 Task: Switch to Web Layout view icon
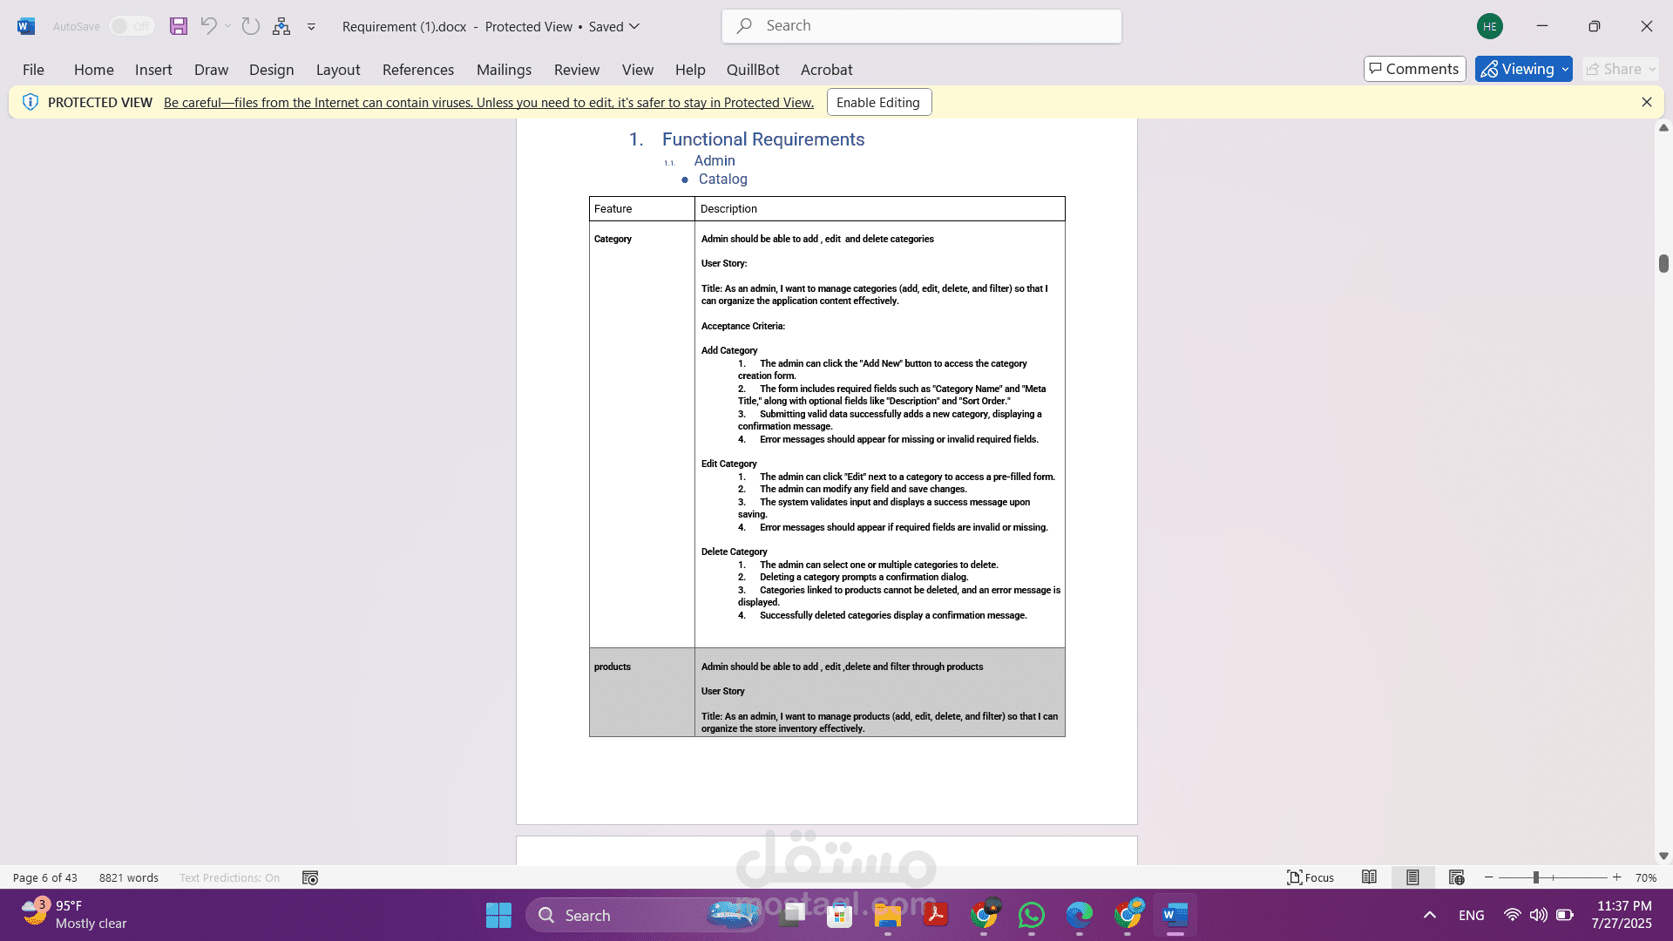[1456, 877]
